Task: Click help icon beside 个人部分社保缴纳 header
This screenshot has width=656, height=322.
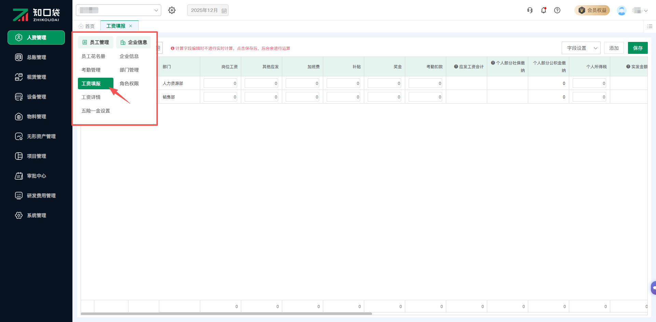Action: pos(493,63)
